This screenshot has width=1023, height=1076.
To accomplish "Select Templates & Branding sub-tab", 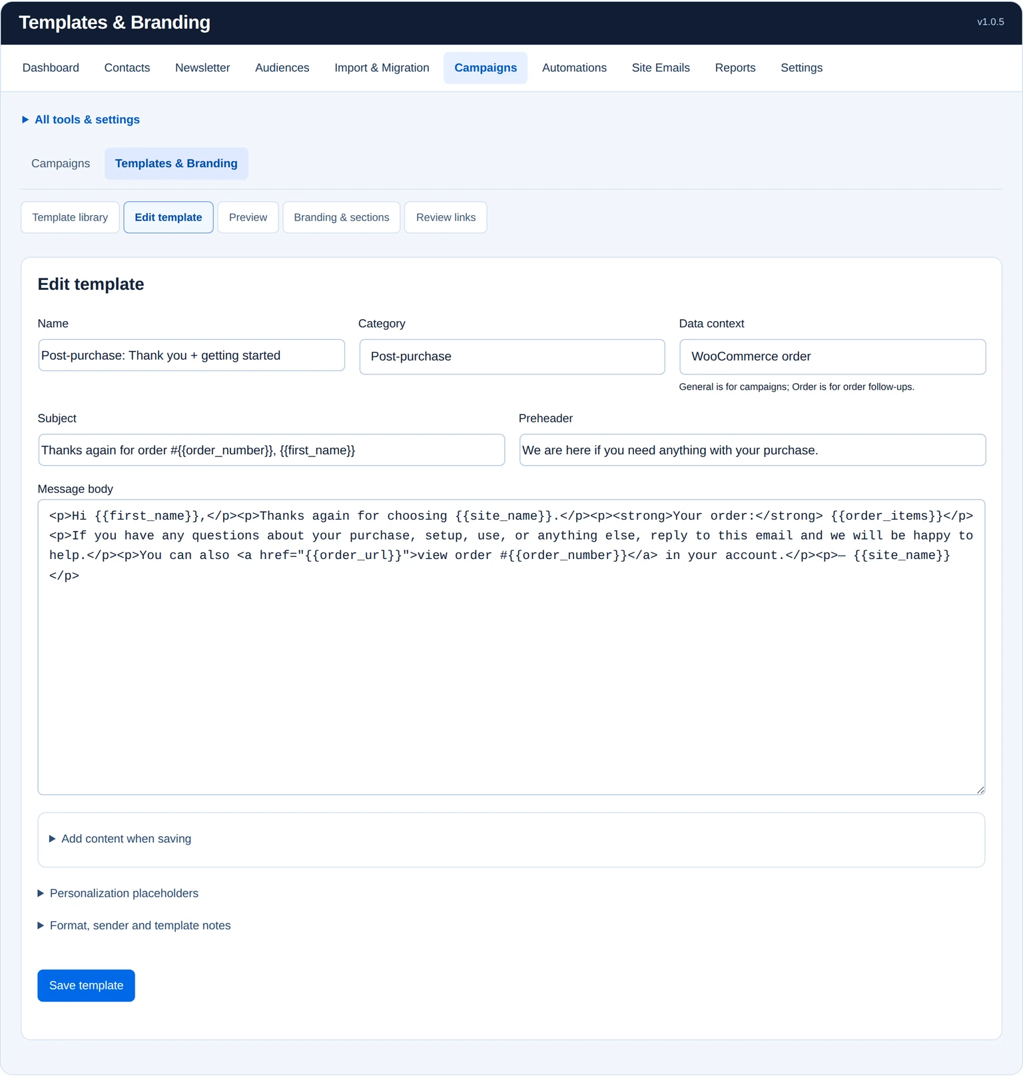I will [176, 163].
